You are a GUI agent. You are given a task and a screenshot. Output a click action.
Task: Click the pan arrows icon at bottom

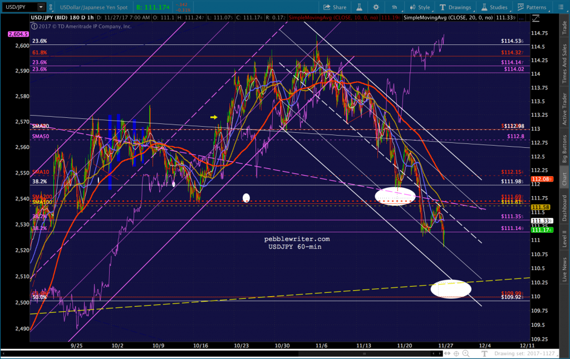tap(447, 353)
